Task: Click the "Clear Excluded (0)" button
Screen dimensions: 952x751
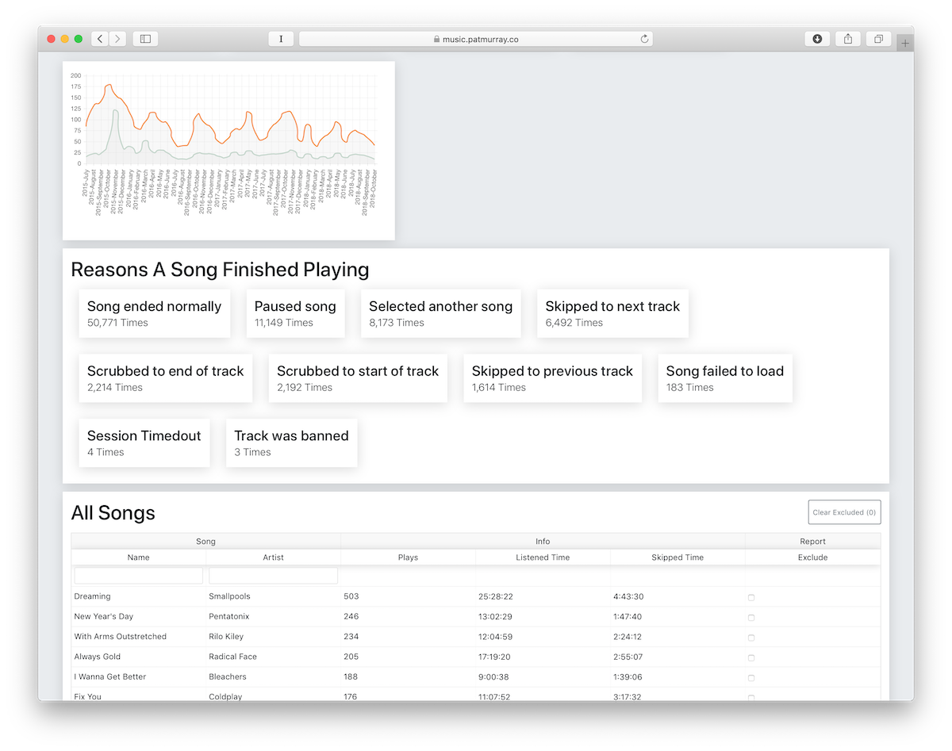Action: pos(843,512)
